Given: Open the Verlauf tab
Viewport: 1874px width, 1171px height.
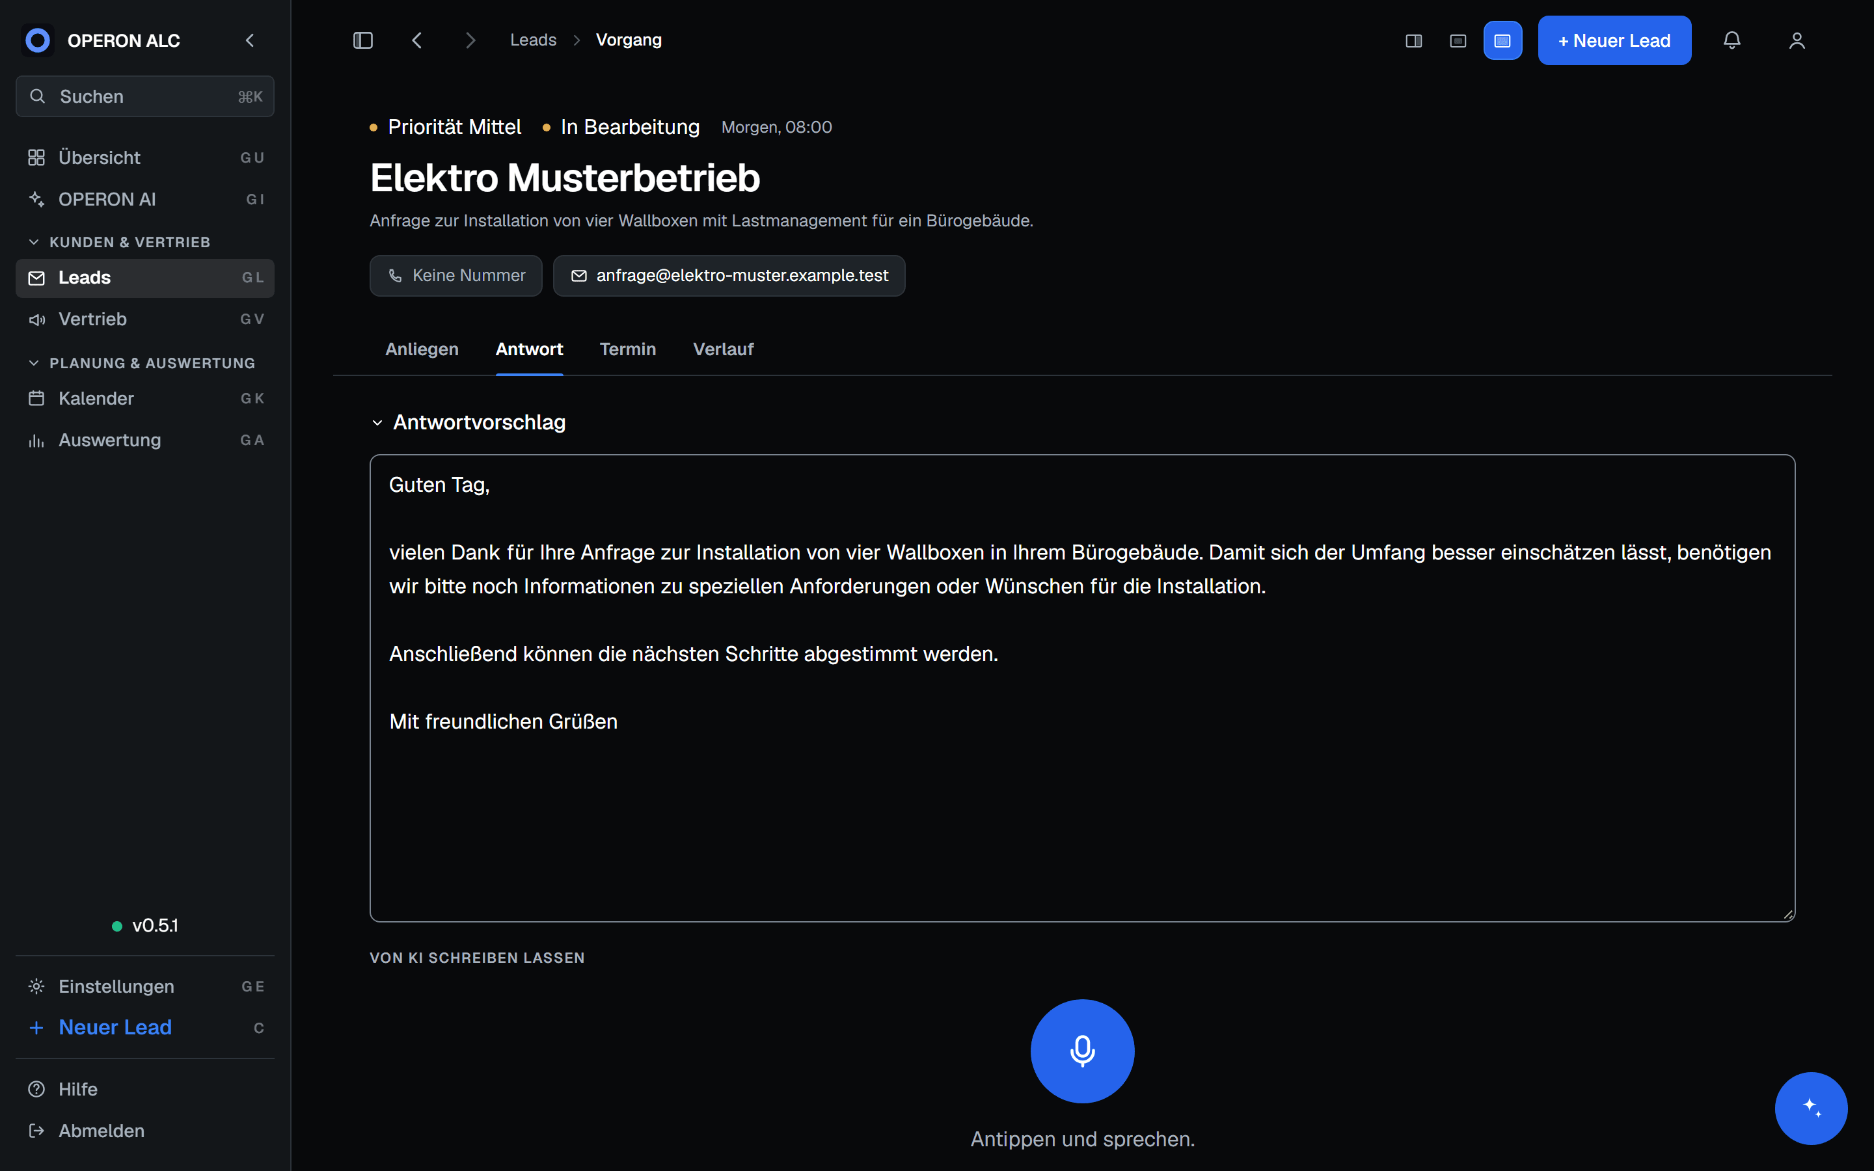Looking at the screenshot, I should [x=724, y=349].
